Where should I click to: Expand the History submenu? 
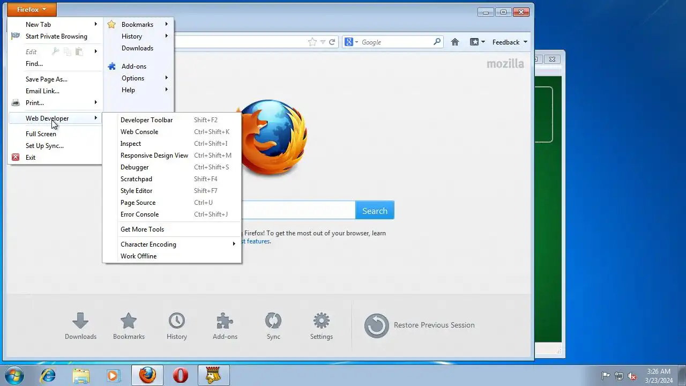point(138,36)
